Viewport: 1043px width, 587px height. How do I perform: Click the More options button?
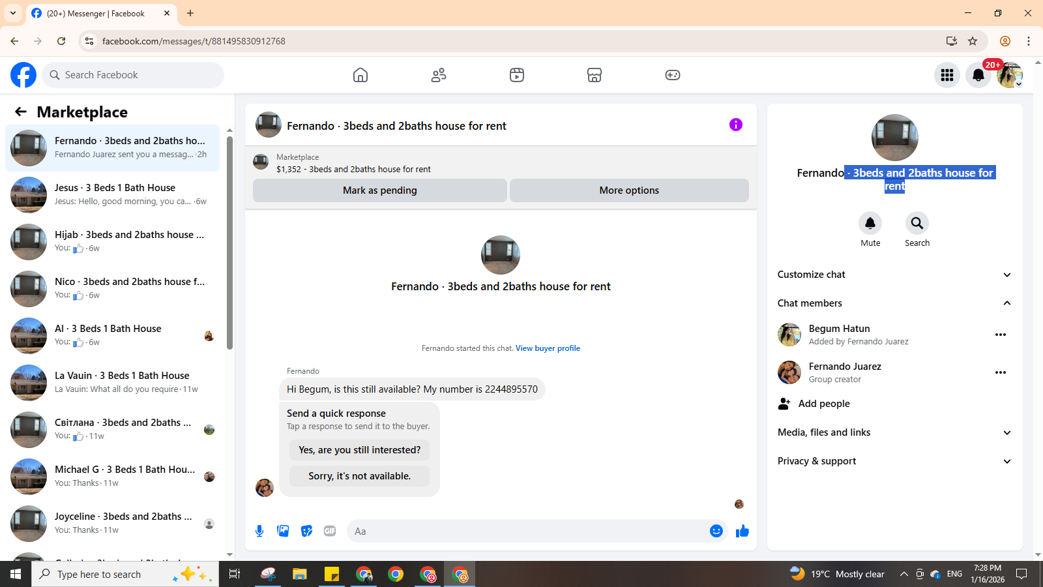(629, 190)
